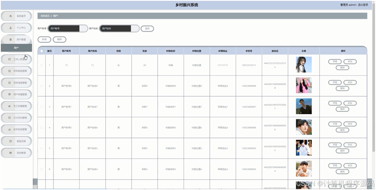Click the person icon beside 个人中心

click(10, 28)
